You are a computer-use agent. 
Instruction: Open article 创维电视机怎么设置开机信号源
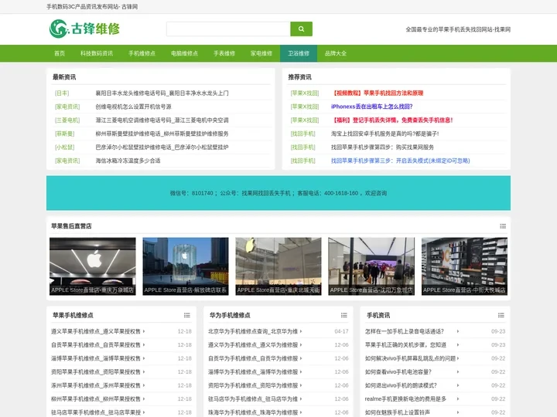[133, 107]
